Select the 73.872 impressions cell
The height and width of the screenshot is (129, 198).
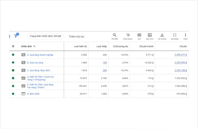click(83, 78)
